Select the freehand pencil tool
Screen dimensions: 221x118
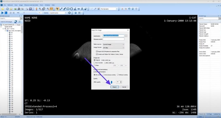[64, 9]
